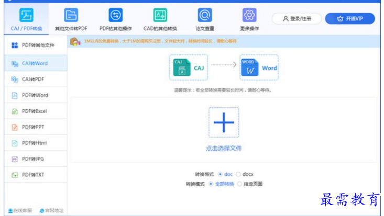
Task: Click the PDF转TXT sidebar icon
Action: click(x=15, y=175)
